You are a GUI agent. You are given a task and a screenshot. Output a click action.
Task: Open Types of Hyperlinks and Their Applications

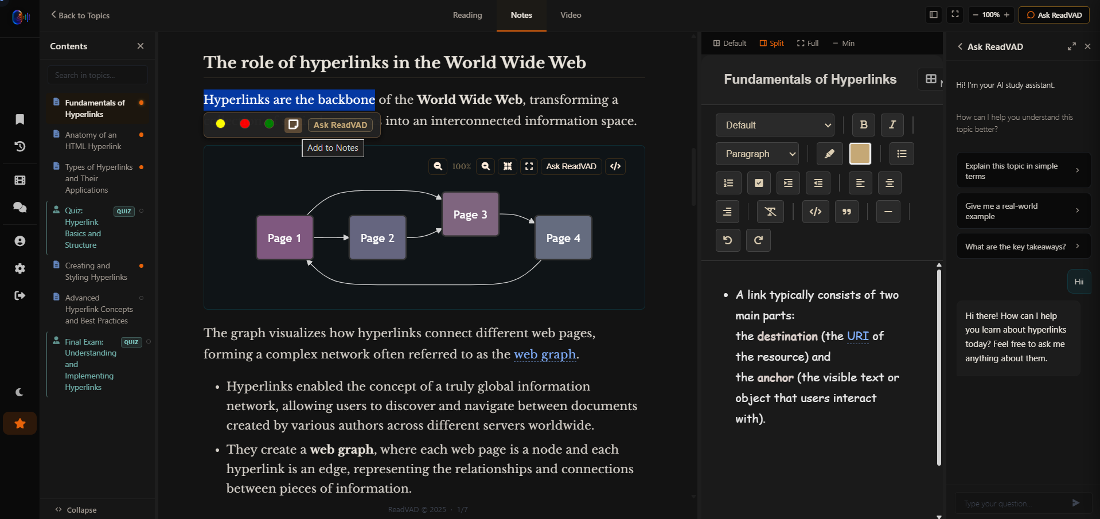point(97,178)
